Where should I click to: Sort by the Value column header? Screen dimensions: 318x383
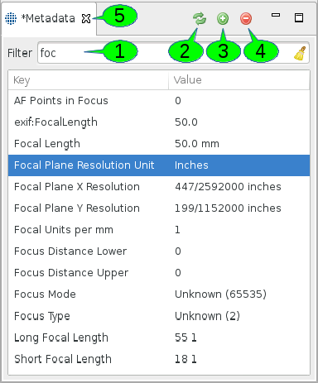239,80
